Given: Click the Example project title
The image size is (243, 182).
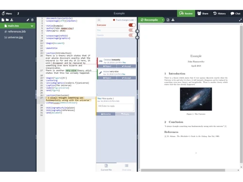Looking at the screenshot, I should (119, 14).
